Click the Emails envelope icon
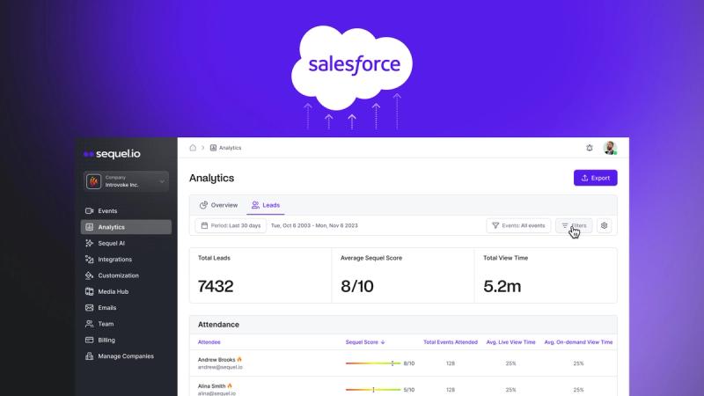This screenshot has height=396, width=704. (x=90, y=307)
